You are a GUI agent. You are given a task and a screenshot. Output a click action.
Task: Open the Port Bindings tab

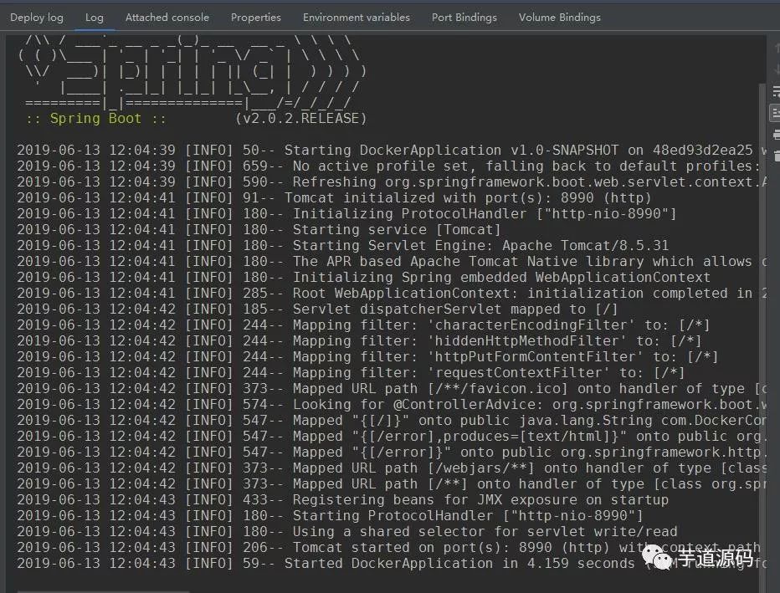pos(464,18)
